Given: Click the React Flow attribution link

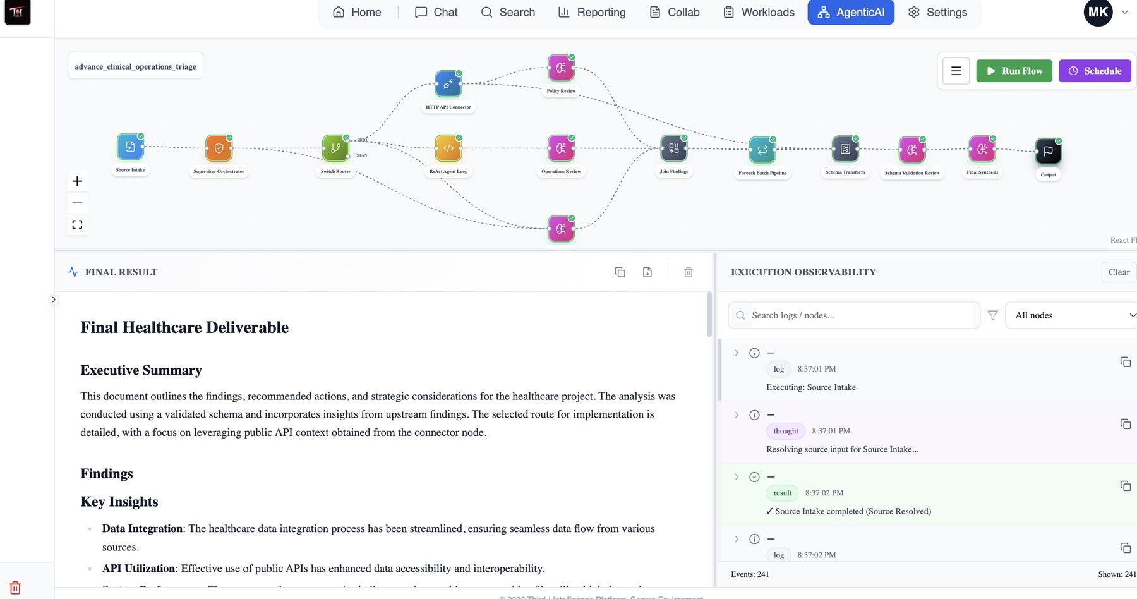Looking at the screenshot, I should coord(1124,240).
